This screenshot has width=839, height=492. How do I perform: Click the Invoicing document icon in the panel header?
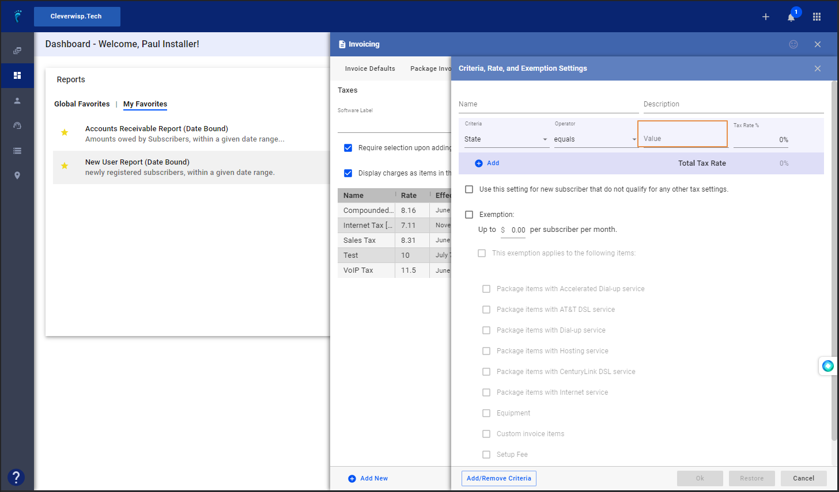342,44
